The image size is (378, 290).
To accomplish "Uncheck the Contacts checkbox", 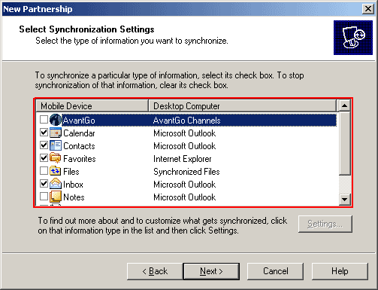I will [44, 145].
